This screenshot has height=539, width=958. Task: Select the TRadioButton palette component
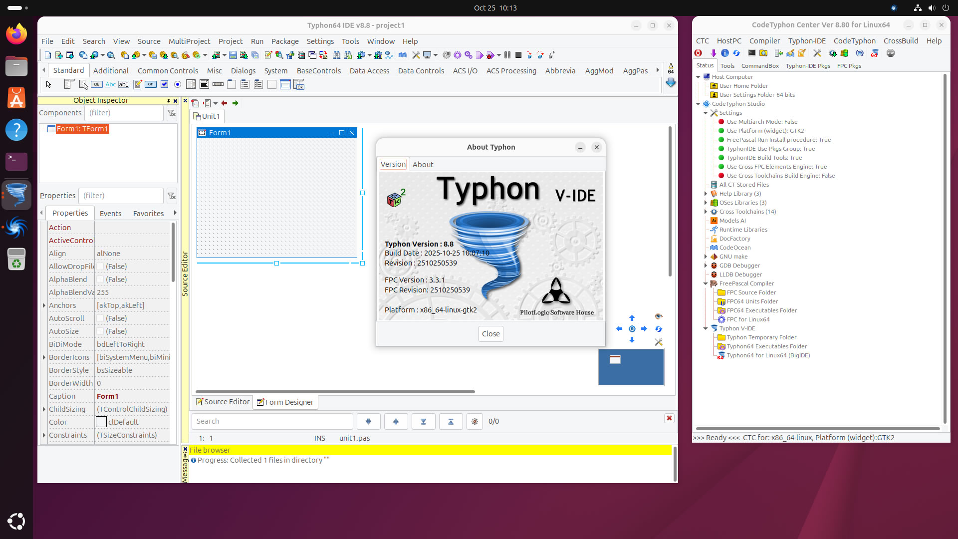178,84
